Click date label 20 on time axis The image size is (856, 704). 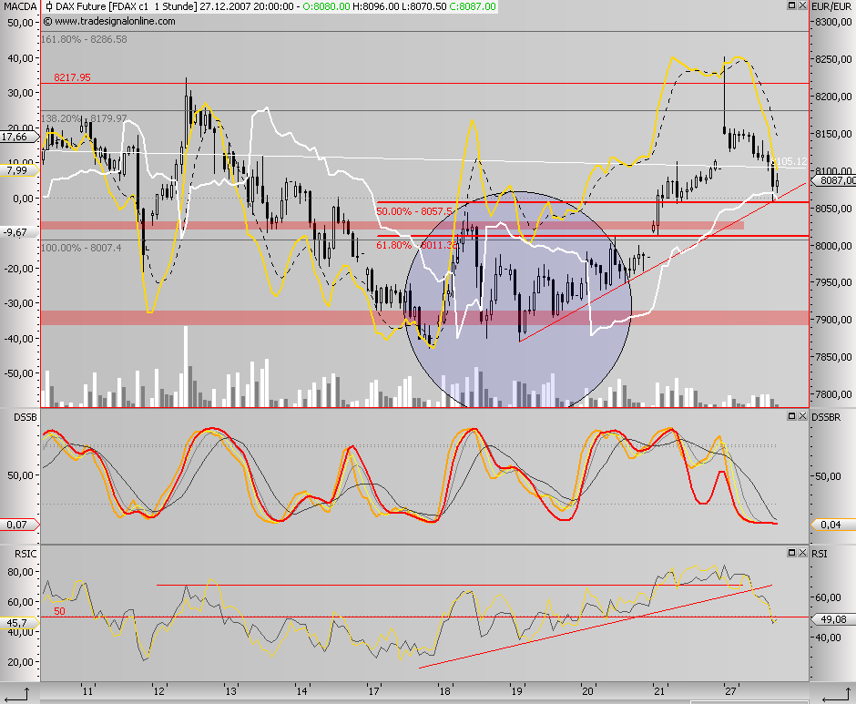click(x=587, y=691)
